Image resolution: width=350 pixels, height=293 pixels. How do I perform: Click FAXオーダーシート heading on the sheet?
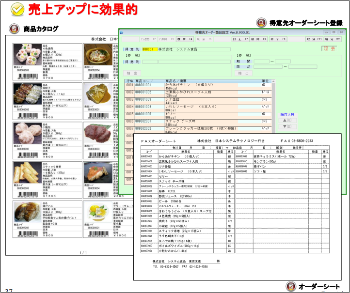(159, 141)
